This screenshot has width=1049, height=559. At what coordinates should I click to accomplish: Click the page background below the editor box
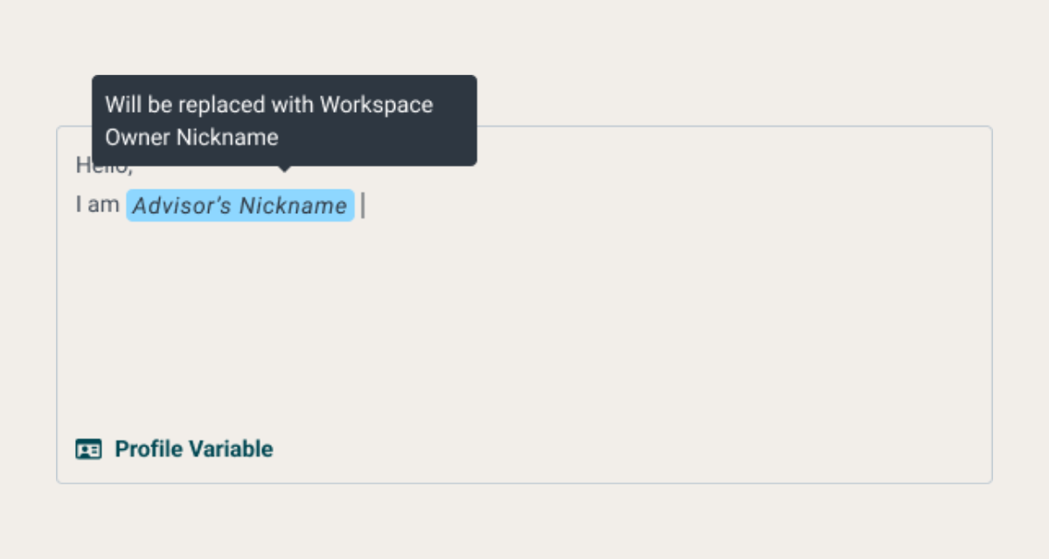click(524, 522)
